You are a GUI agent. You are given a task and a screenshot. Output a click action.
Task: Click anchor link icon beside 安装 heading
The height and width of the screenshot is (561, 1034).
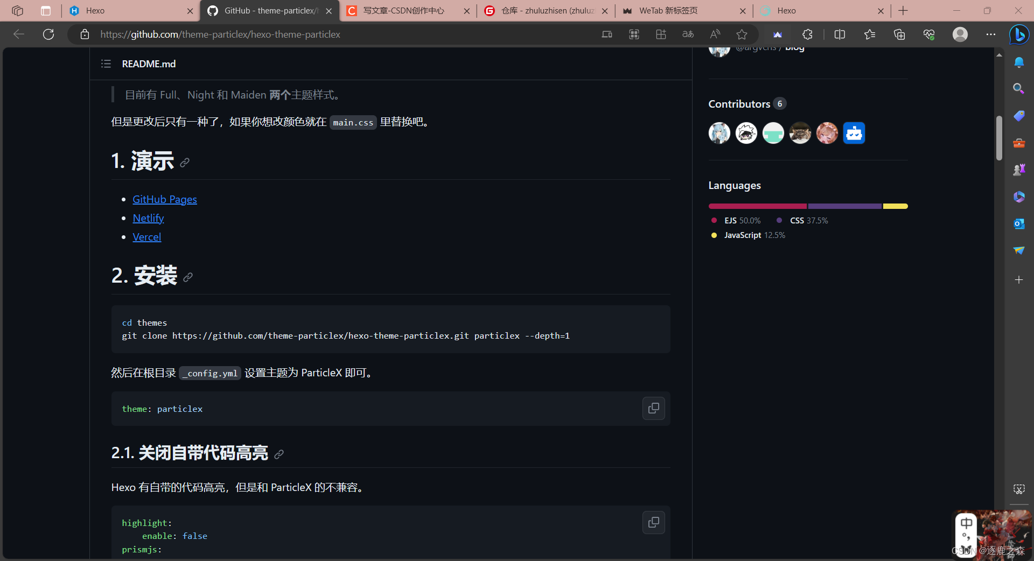click(188, 277)
